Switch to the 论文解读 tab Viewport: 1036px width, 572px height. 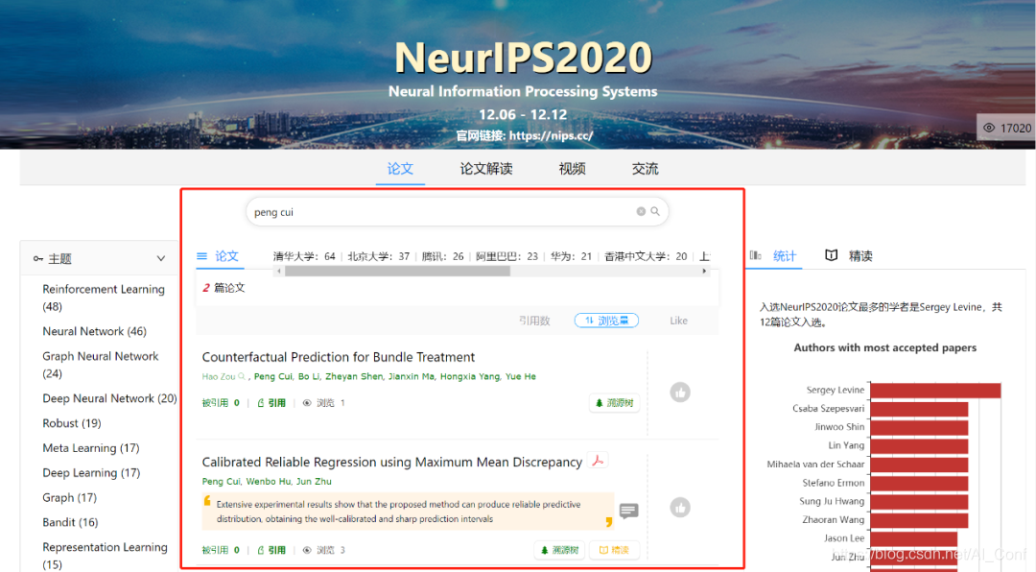pos(486,169)
